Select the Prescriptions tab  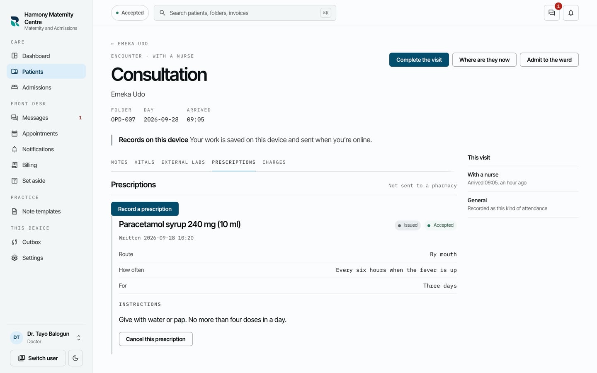pos(234,162)
